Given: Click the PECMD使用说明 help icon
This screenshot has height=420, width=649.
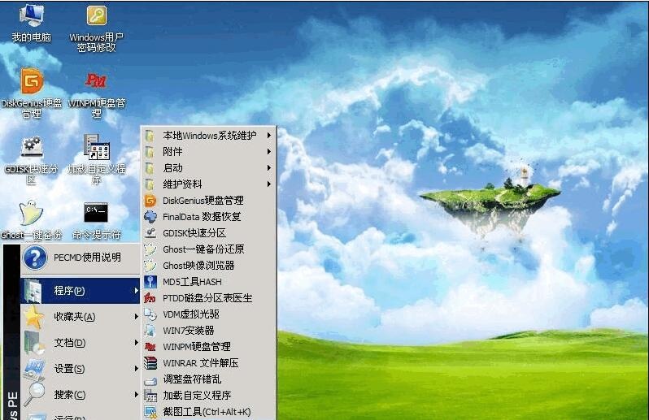Looking at the screenshot, I should point(35,258).
